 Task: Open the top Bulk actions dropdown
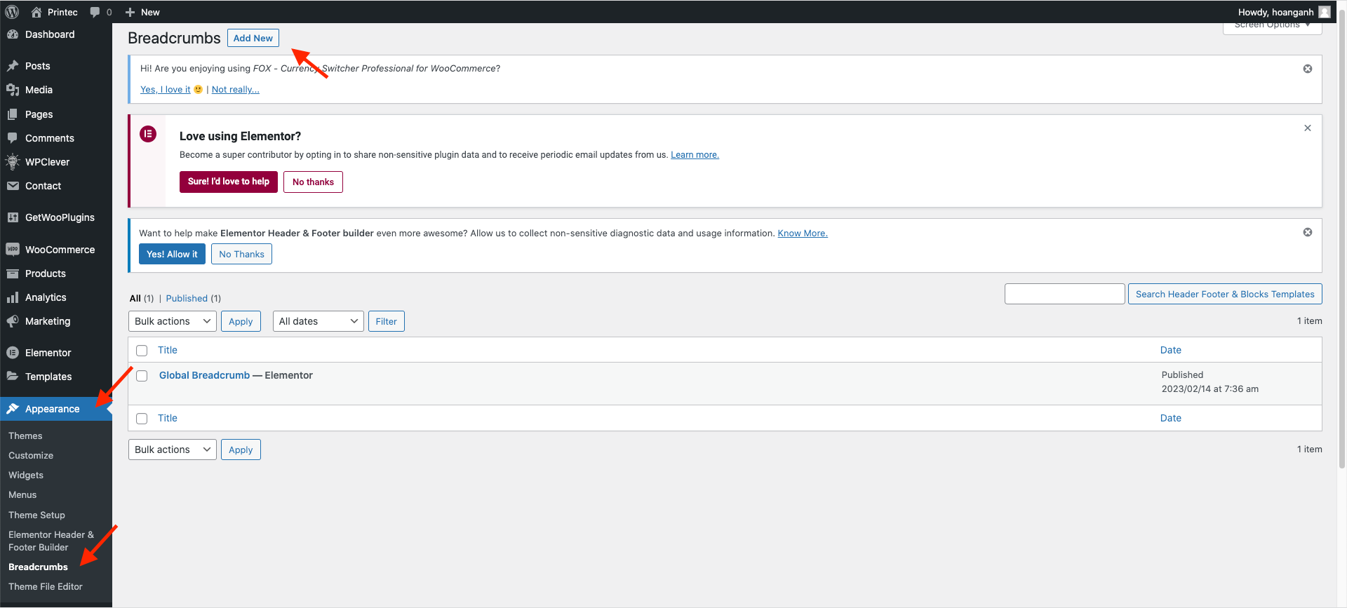[x=173, y=321]
